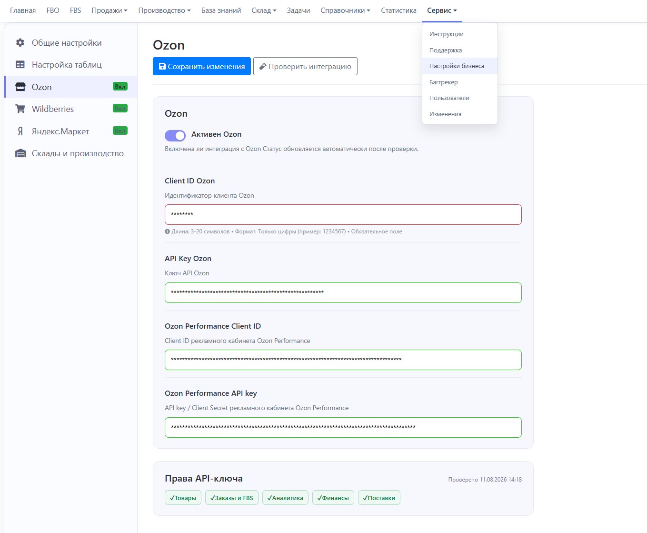Click the shopping cart icon beside Wildberries

[20, 109]
